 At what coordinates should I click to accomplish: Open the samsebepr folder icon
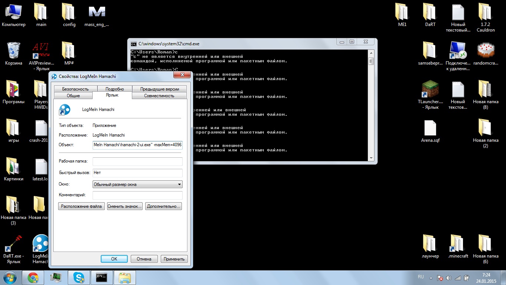(430, 53)
